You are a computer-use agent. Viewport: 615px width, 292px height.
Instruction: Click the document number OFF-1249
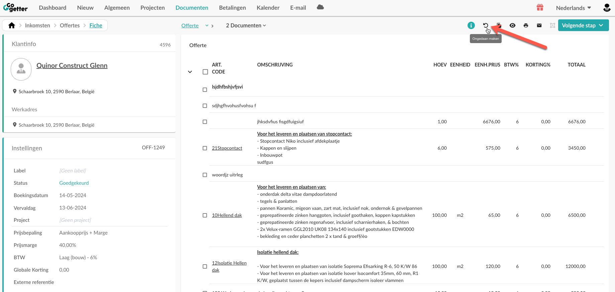click(x=153, y=147)
